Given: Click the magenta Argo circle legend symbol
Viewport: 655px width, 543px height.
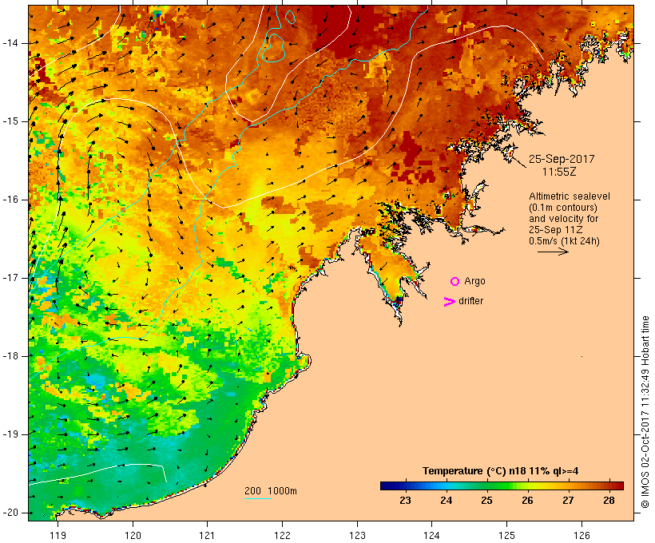Looking at the screenshot, I should [455, 282].
